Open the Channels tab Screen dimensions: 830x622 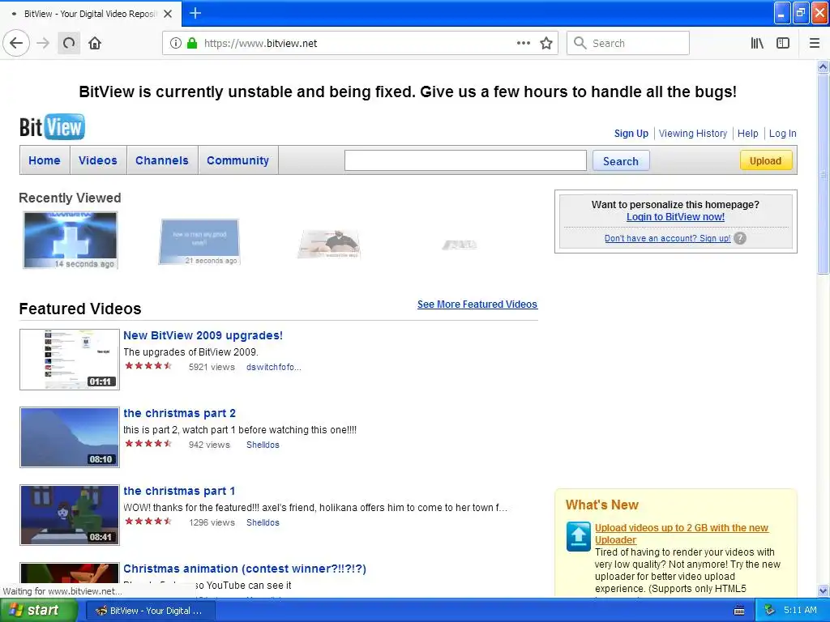162,160
